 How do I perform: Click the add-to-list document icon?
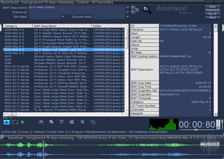tap(62, 122)
